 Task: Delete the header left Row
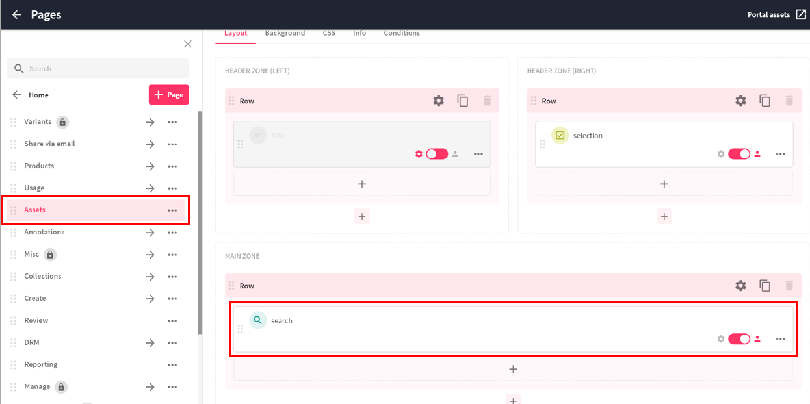[x=487, y=101]
